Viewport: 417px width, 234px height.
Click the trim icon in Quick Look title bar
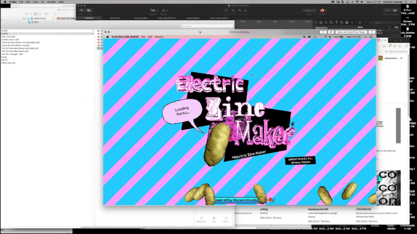pyautogui.click(x=331, y=32)
